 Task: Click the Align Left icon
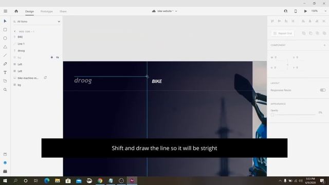click(303, 21)
